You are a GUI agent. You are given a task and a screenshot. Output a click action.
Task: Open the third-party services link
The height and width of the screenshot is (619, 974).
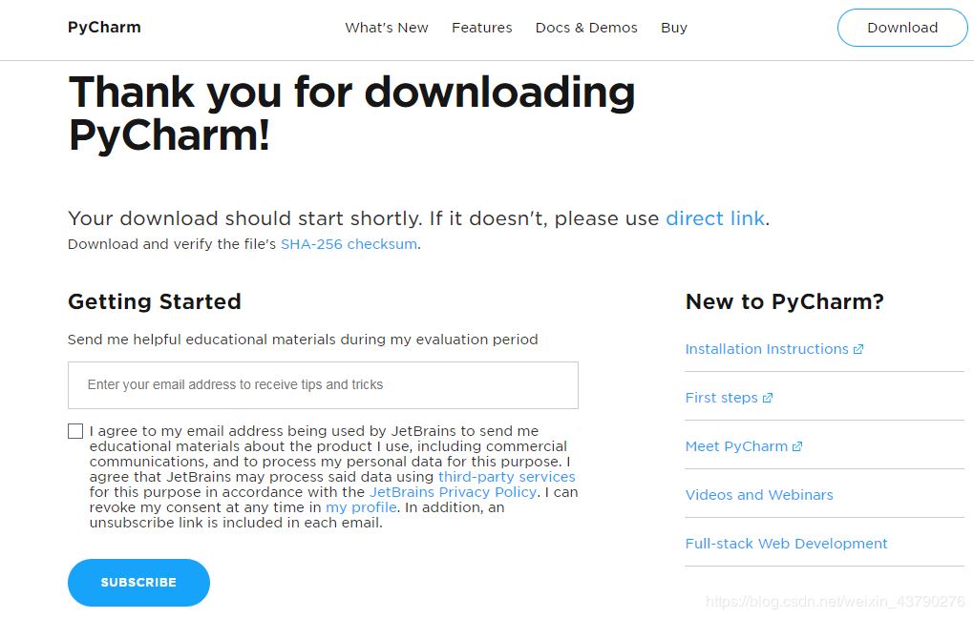(x=507, y=477)
